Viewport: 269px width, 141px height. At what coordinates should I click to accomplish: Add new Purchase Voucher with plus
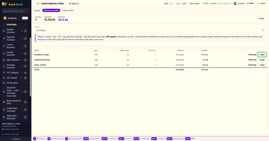pyautogui.click(x=25, y=66)
